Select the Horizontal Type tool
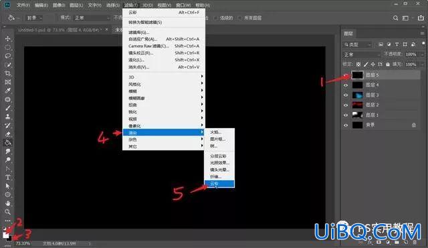Screen dimensions: 428x248 pos(7,177)
